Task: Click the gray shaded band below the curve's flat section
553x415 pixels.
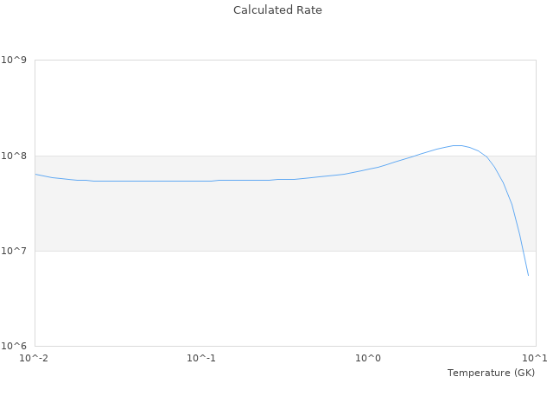Action: pos(173,216)
